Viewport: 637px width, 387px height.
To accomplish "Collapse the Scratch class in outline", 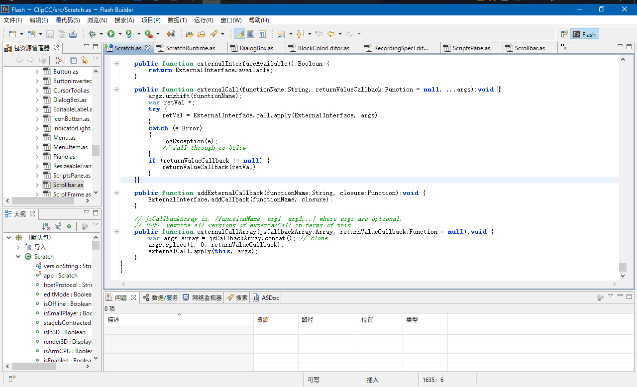I will click(18, 257).
